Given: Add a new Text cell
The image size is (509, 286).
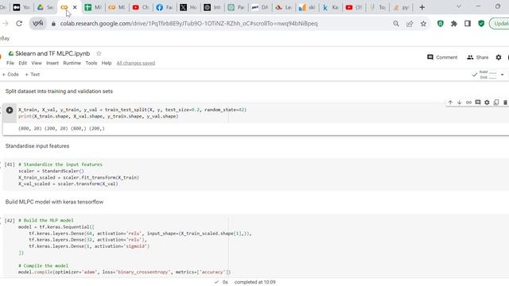Looking at the screenshot, I should (32, 74).
